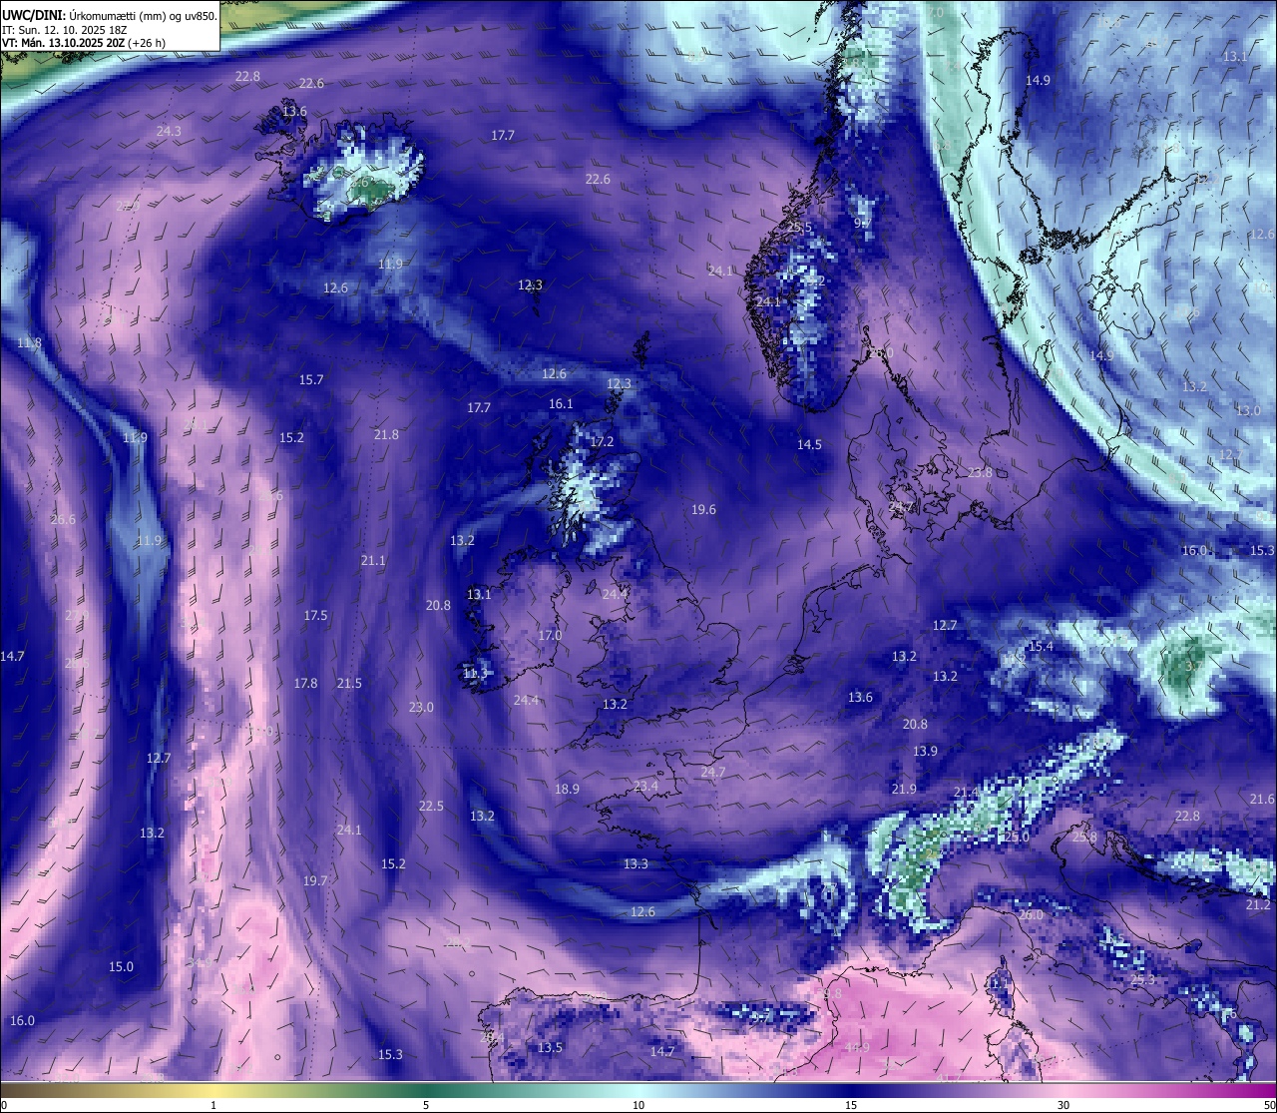Click the 13.3 value over western France
This screenshot has width=1277, height=1113.
[636, 863]
